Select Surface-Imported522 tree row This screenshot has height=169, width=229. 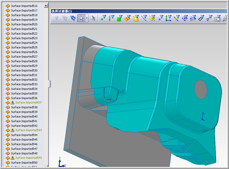[x=24, y=34]
